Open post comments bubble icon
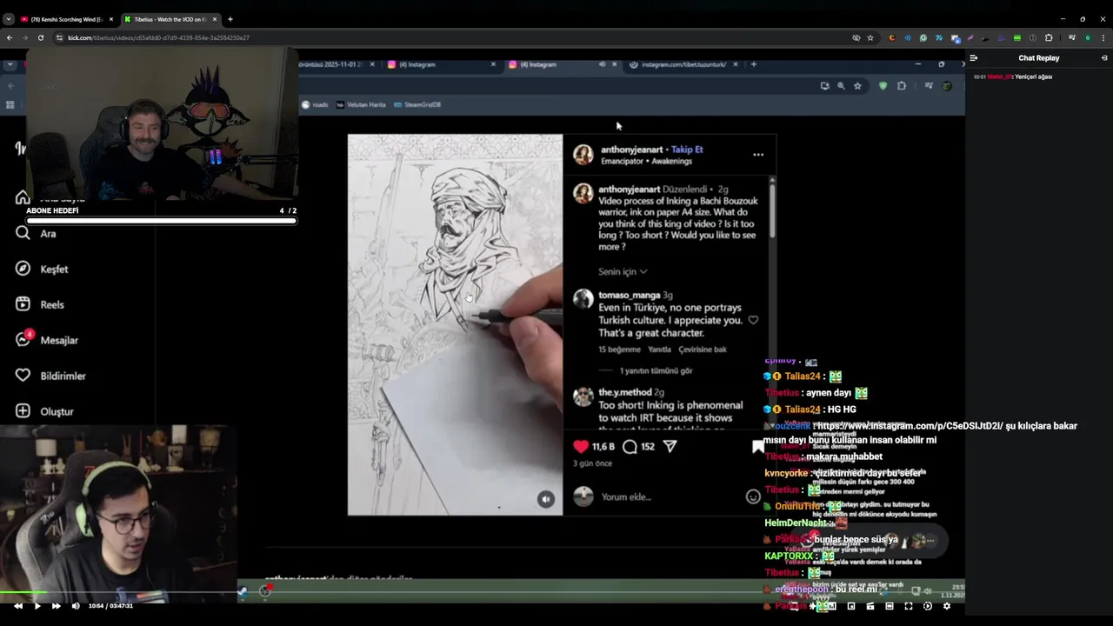Screen dimensions: 1113x626 pos(630,446)
